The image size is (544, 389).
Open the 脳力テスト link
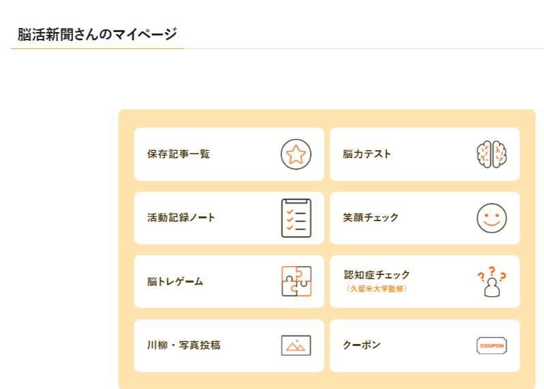(367, 154)
